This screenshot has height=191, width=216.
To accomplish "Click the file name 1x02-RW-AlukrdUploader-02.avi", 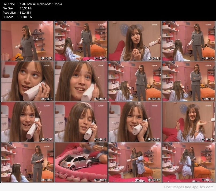I will 41,4.
